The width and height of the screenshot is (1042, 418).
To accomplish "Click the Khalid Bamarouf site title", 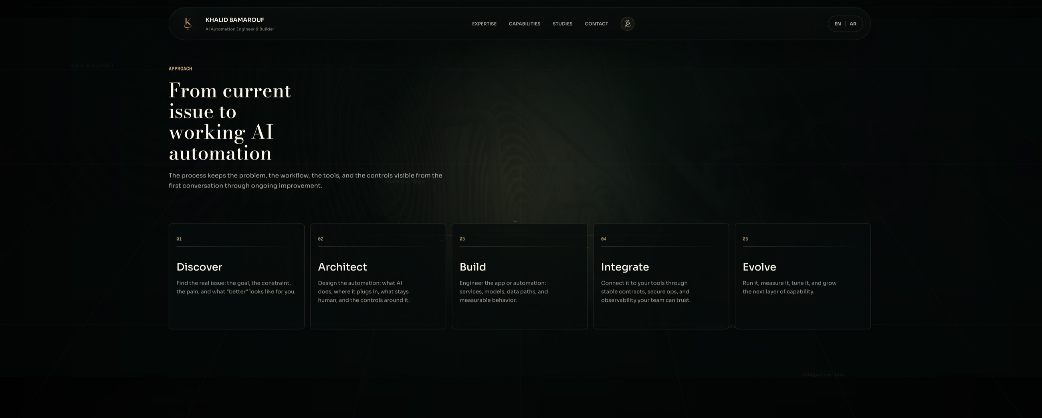I will point(234,20).
